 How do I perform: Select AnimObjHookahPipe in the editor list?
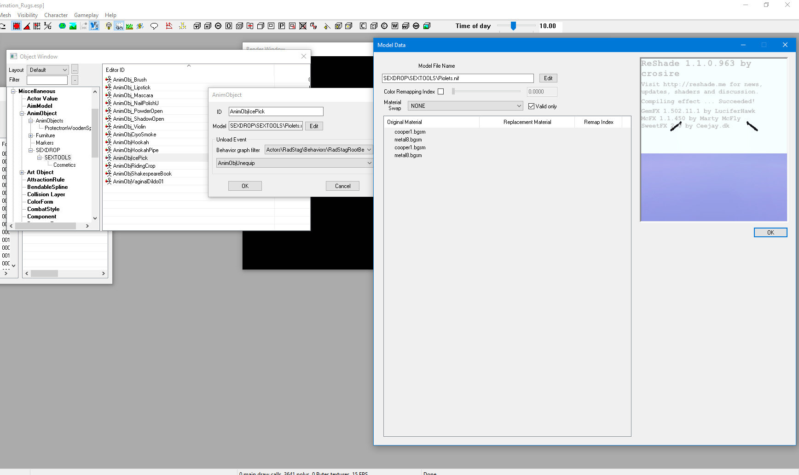(x=136, y=150)
